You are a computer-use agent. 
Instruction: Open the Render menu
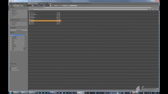18,3
